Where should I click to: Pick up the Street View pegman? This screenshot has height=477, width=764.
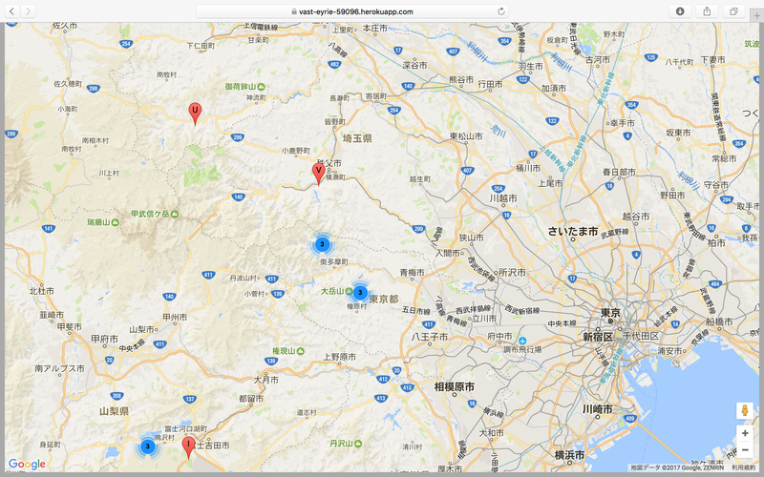[x=744, y=410]
